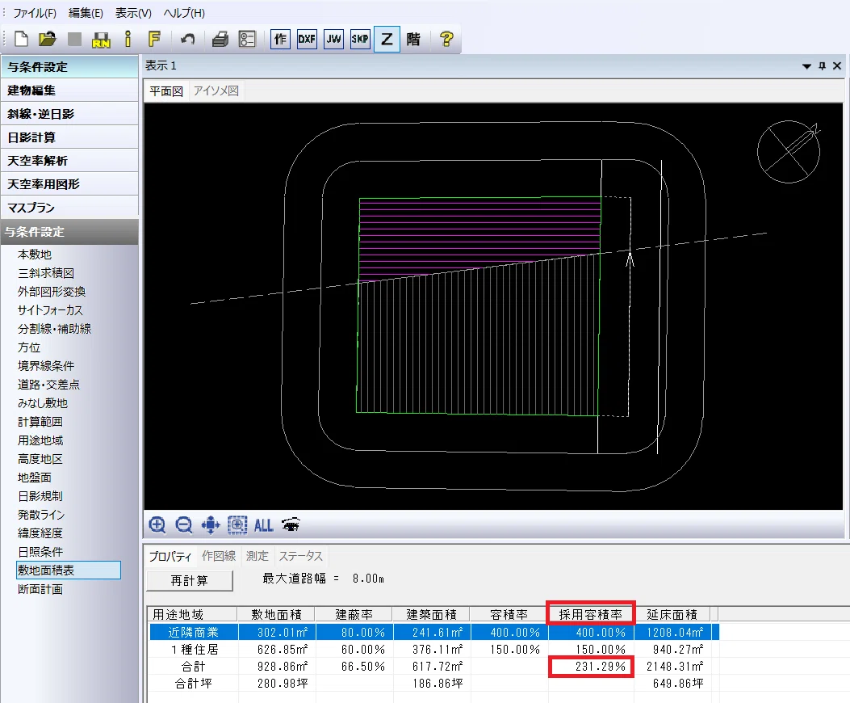Open the マスプラン section
The width and height of the screenshot is (850, 703).
pos(69,208)
